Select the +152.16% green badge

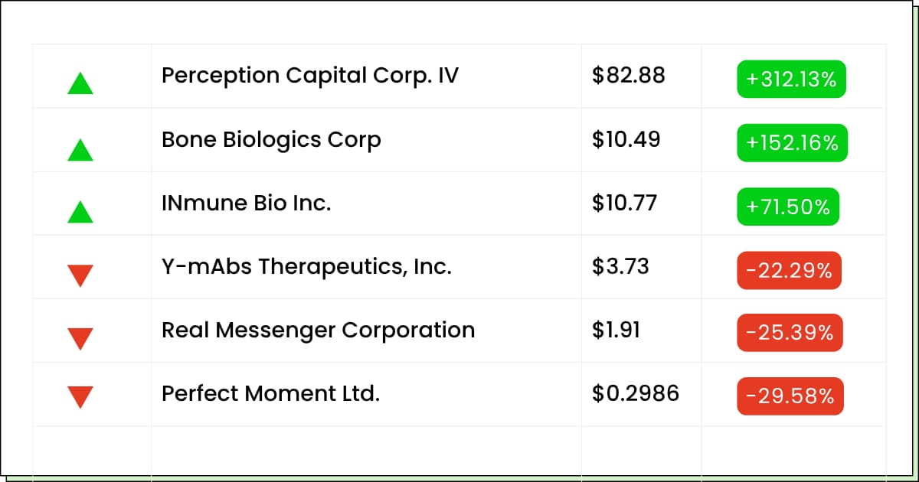point(792,142)
